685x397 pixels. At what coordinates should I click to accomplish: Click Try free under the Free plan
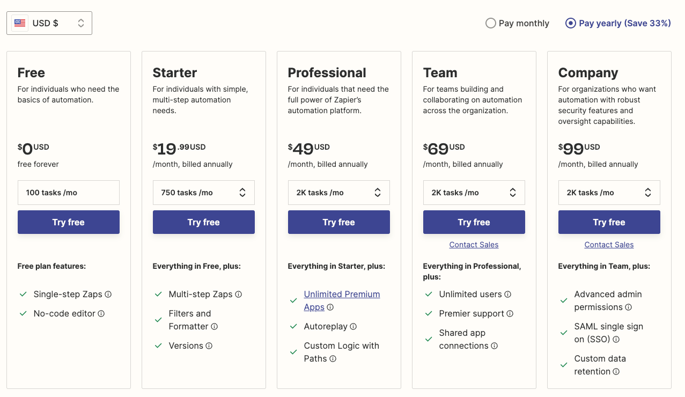[x=69, y=222]
